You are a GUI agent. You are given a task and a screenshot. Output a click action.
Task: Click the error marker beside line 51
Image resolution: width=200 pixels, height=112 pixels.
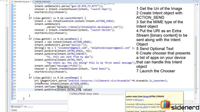[x=12, y=90]
